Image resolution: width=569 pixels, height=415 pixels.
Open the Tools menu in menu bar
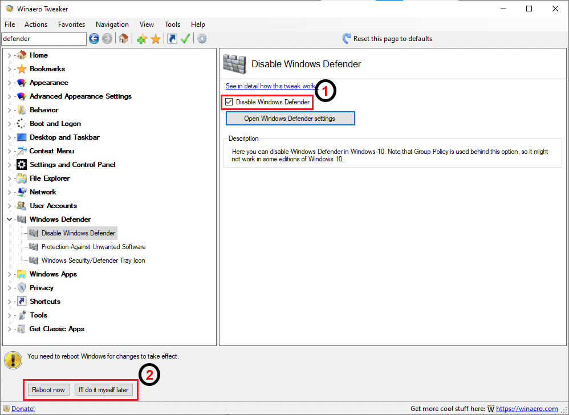[x=172, y=25]
